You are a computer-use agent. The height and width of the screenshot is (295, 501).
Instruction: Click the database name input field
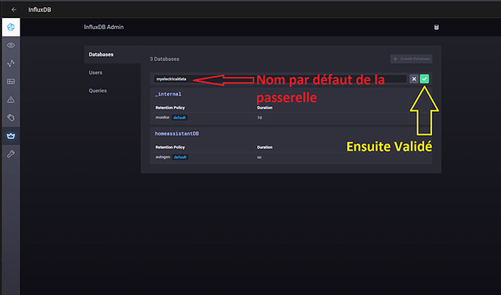(280, 79)
